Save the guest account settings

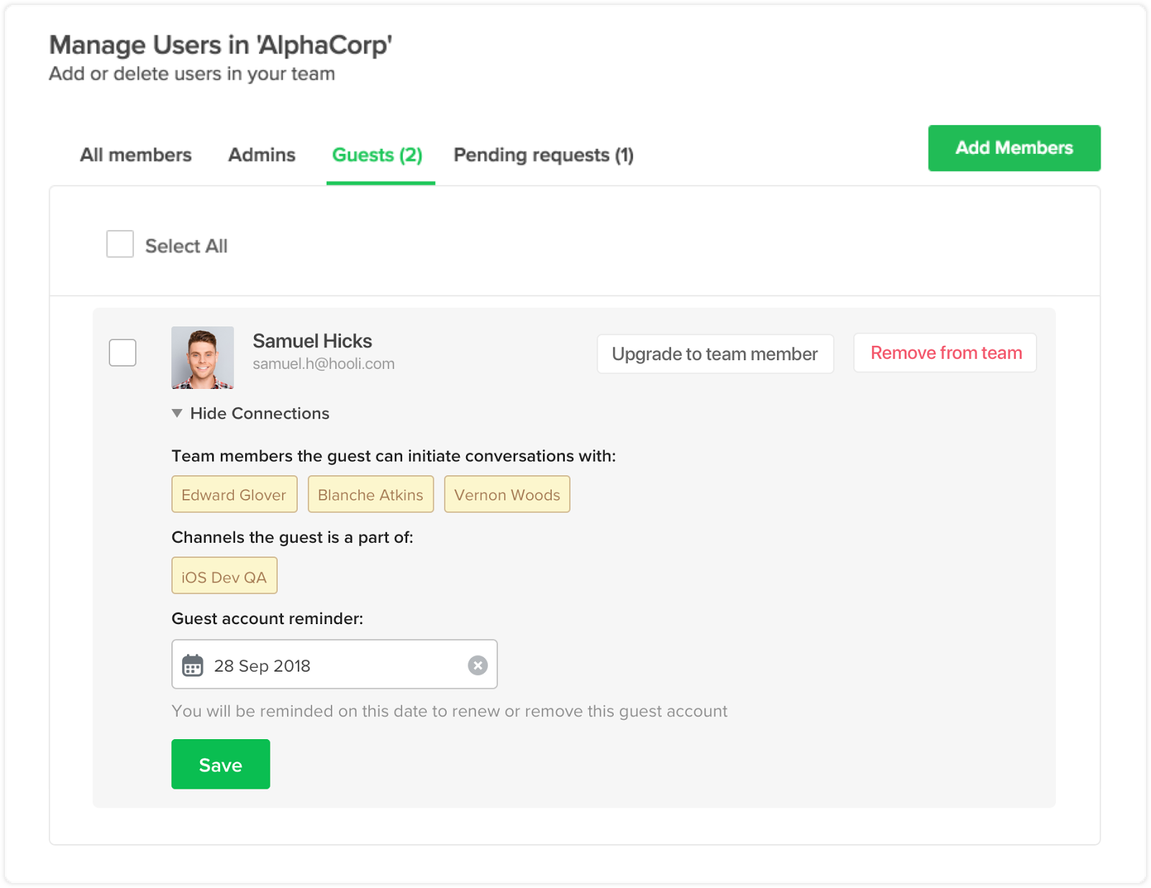point(221,764)
